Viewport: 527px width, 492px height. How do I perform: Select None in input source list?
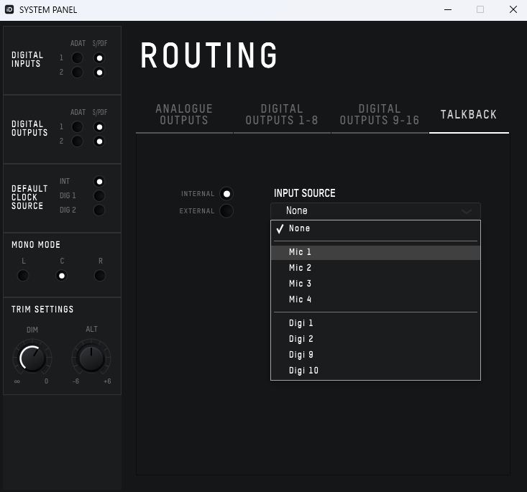pos(300,228)
